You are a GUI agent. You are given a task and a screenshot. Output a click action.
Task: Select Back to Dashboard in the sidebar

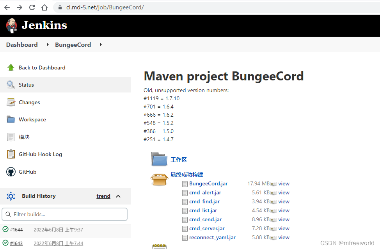coord(42,68)
